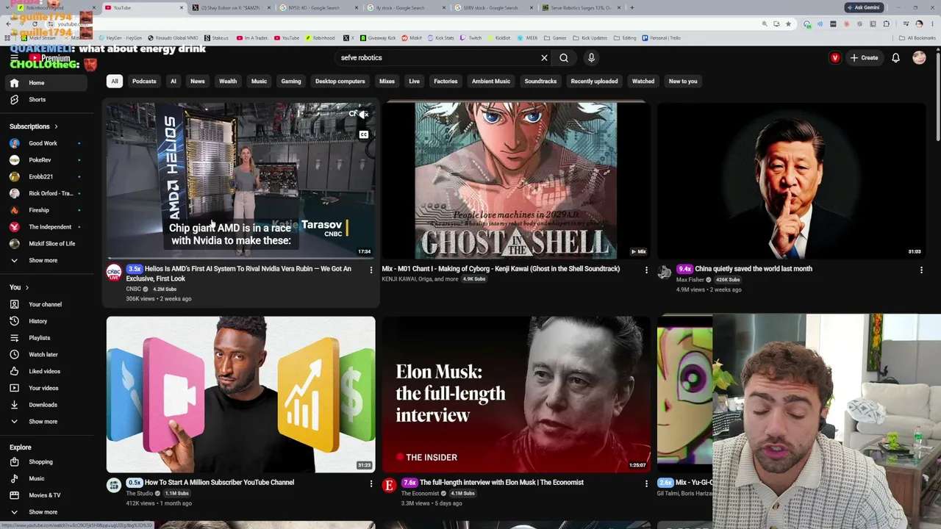This screenshot has width=941, height=529.
Task: Expand Show more under Explore
Action: coord(43,512)
